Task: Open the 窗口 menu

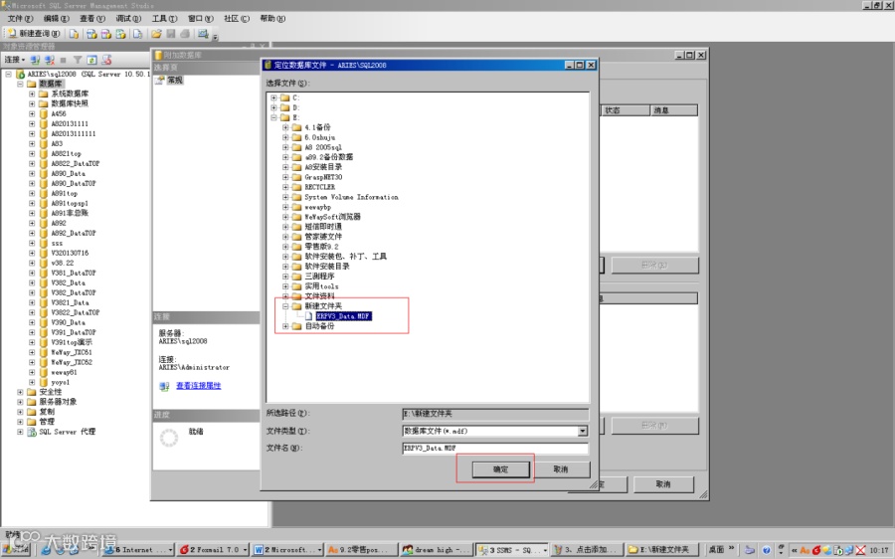Action: pyautogui.click(x=200, y=18)
